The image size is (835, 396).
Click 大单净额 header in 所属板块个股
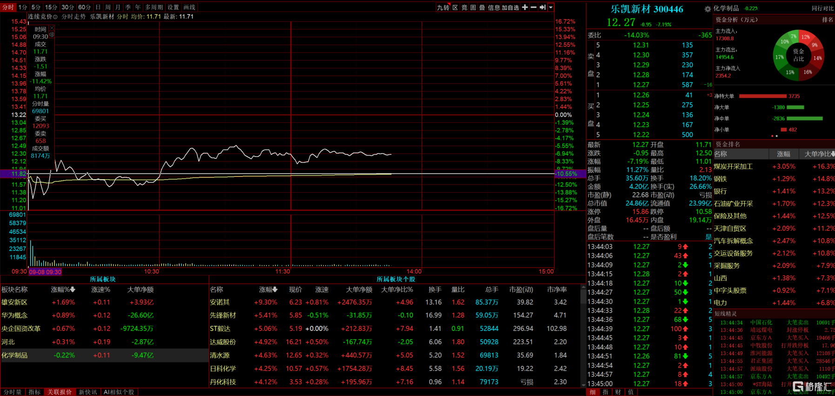[359, 289]
